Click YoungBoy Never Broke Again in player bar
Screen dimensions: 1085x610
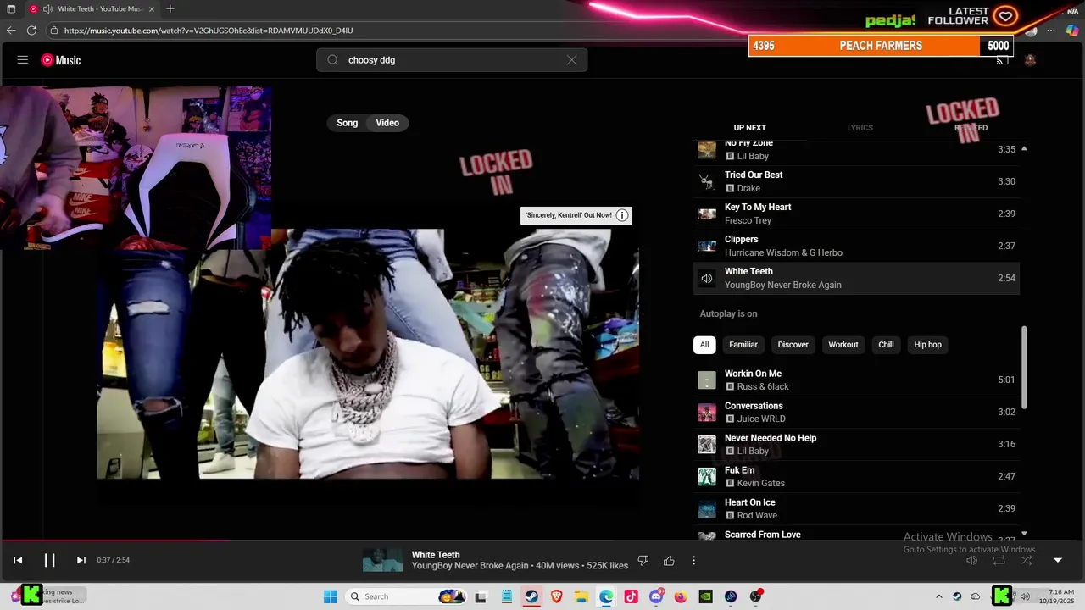(x=470, y=566)
